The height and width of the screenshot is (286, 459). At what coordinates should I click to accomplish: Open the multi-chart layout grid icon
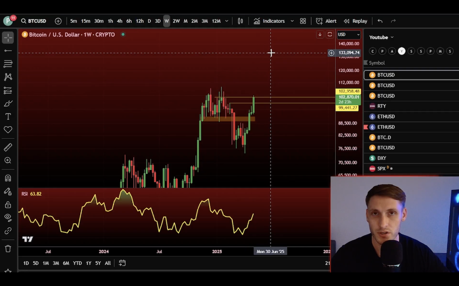[303, 21]
